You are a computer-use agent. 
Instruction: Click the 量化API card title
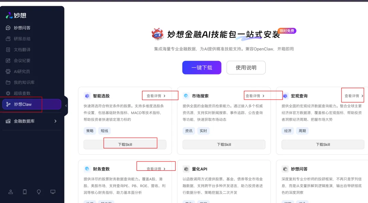pos(199,169)
